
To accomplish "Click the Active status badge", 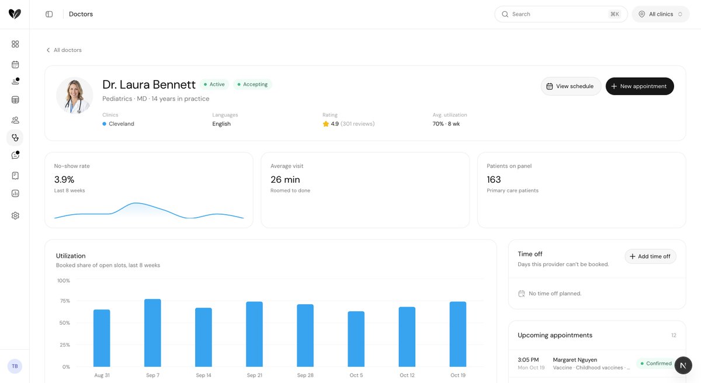I will click(214, 85).
